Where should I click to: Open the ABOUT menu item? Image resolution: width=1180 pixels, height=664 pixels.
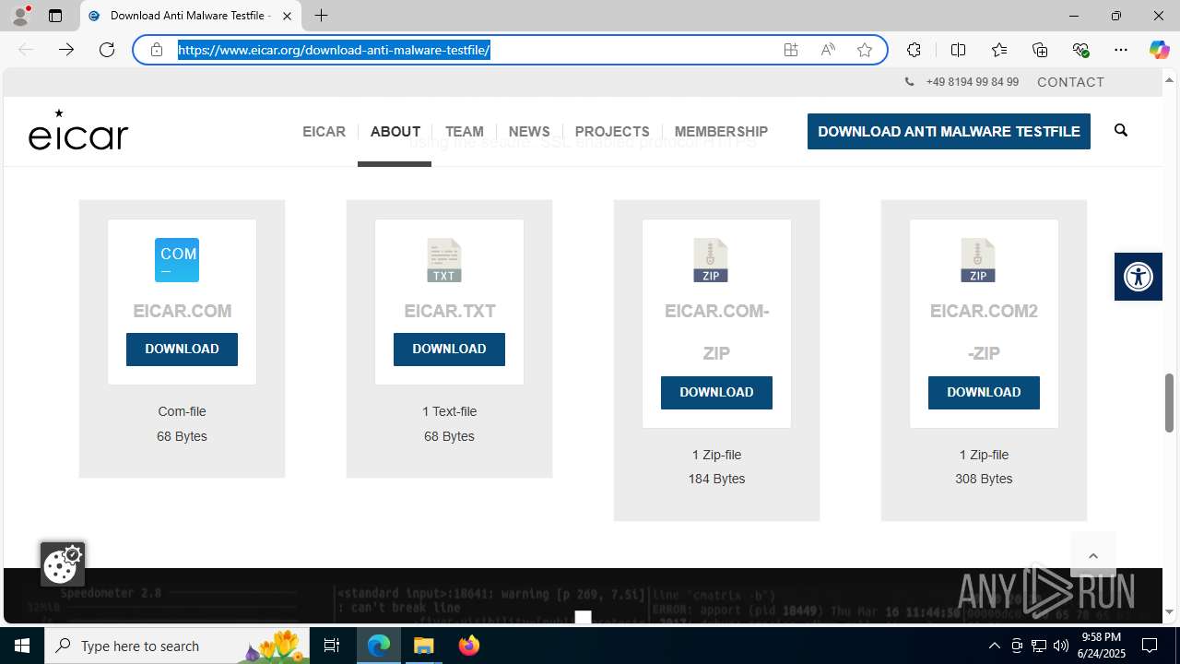tap(395, 131)
